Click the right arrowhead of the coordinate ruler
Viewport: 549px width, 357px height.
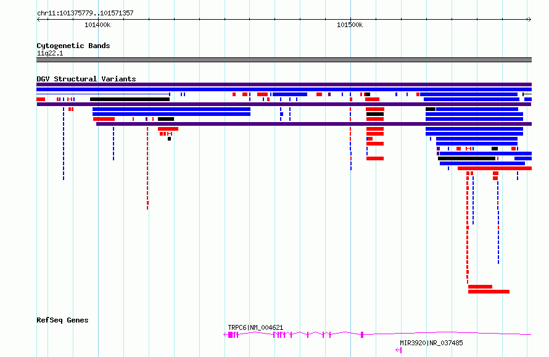(x=530, y=20)
